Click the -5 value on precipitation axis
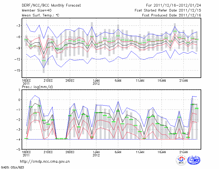This screenshot has width=219, height=169. 18,150
